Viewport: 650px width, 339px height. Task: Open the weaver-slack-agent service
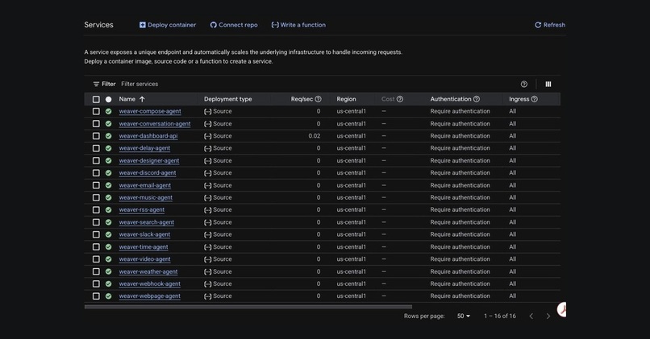click(x=144, y=234)
